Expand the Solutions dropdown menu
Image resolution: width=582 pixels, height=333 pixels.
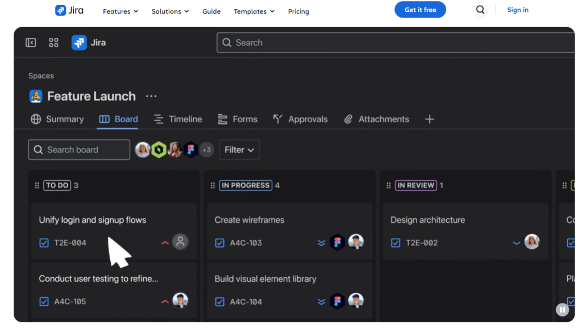(x=170, y=11)
